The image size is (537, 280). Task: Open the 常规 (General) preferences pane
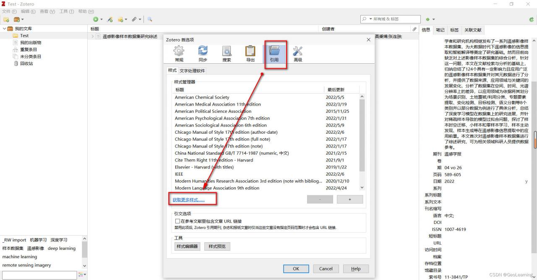179,54
